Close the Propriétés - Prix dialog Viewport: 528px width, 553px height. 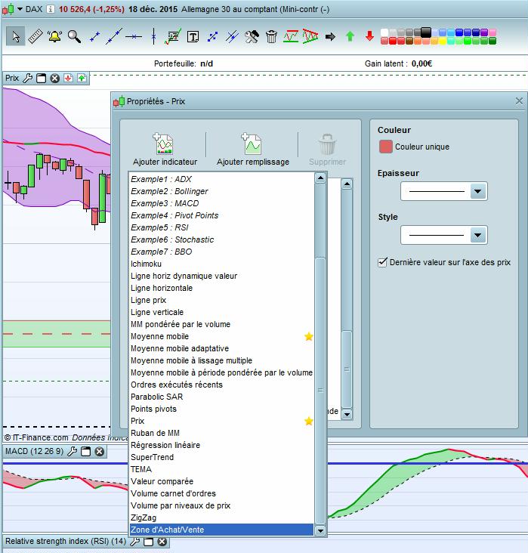tap(519, 101)
